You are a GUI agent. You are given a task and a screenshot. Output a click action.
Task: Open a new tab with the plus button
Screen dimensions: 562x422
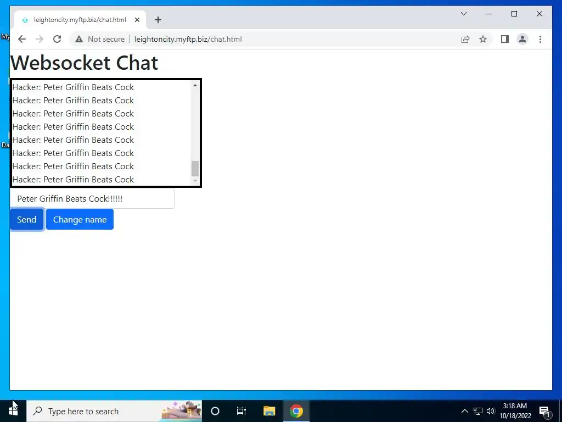[x=158, y=20]
